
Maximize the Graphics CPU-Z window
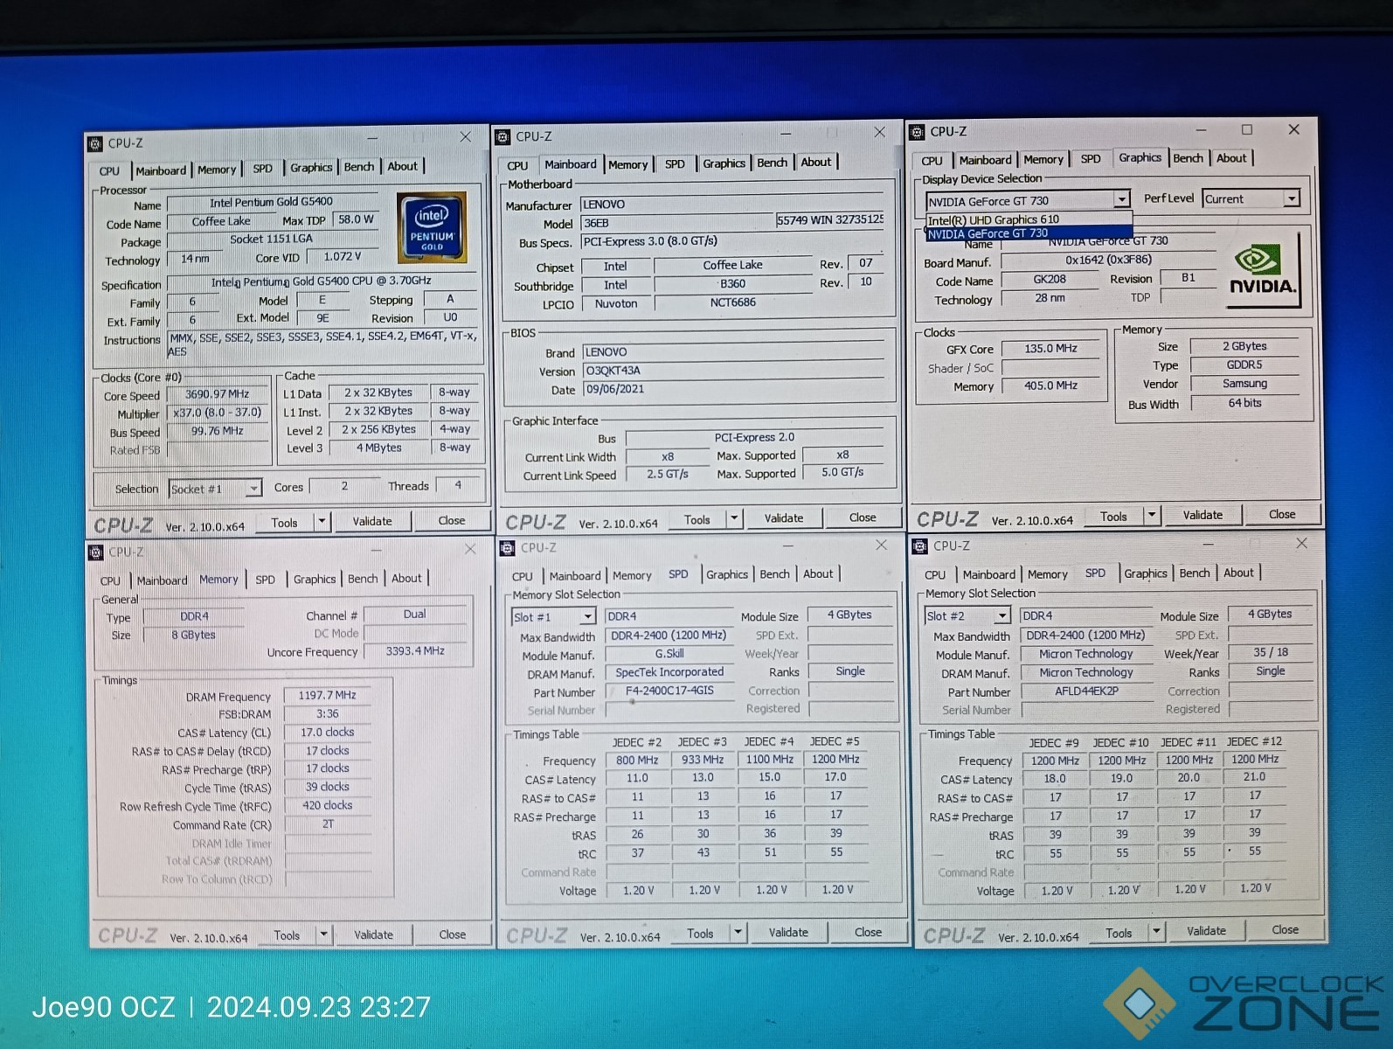[x=1247, y=129]
